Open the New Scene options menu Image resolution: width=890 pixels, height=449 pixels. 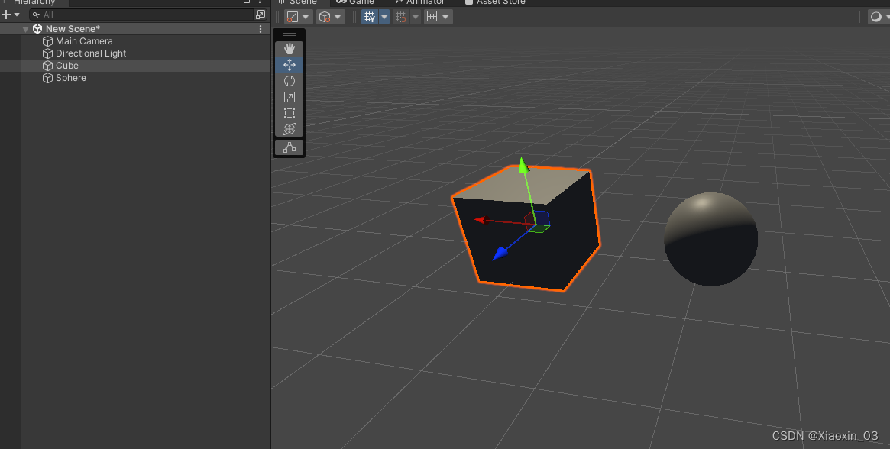[x=260, y=28]
